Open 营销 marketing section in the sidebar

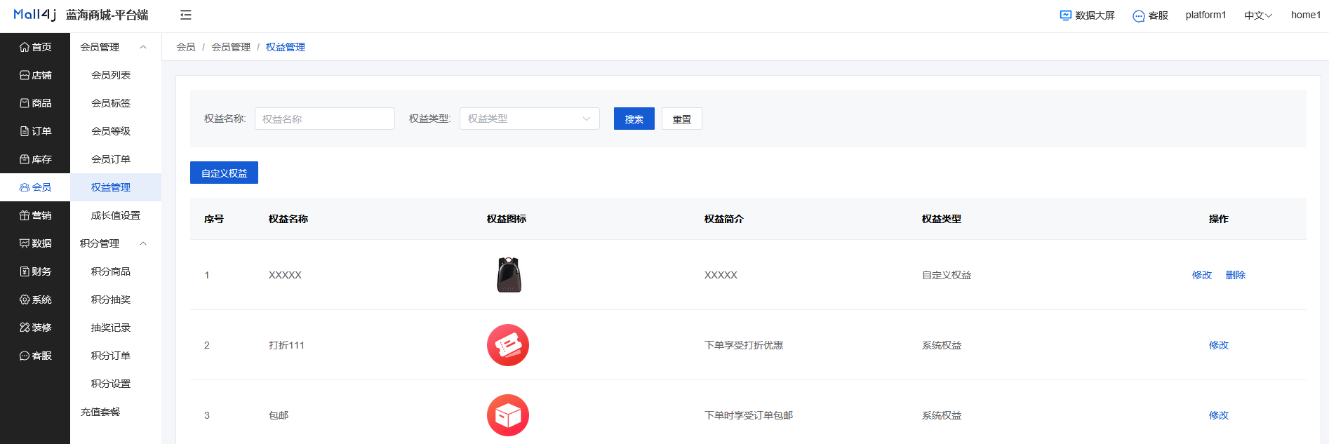point(35,215)
